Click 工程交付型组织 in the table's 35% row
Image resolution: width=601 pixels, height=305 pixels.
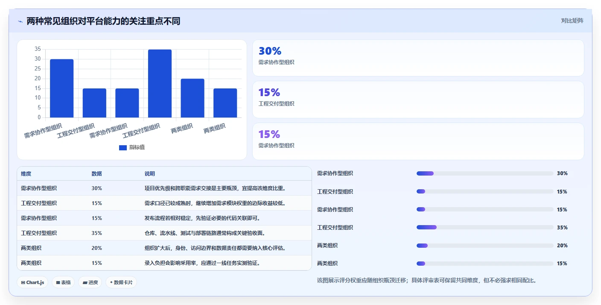click(x=39, y=233)
